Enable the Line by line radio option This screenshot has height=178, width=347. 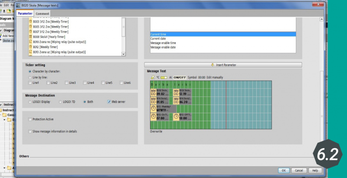tap(29, 77)
